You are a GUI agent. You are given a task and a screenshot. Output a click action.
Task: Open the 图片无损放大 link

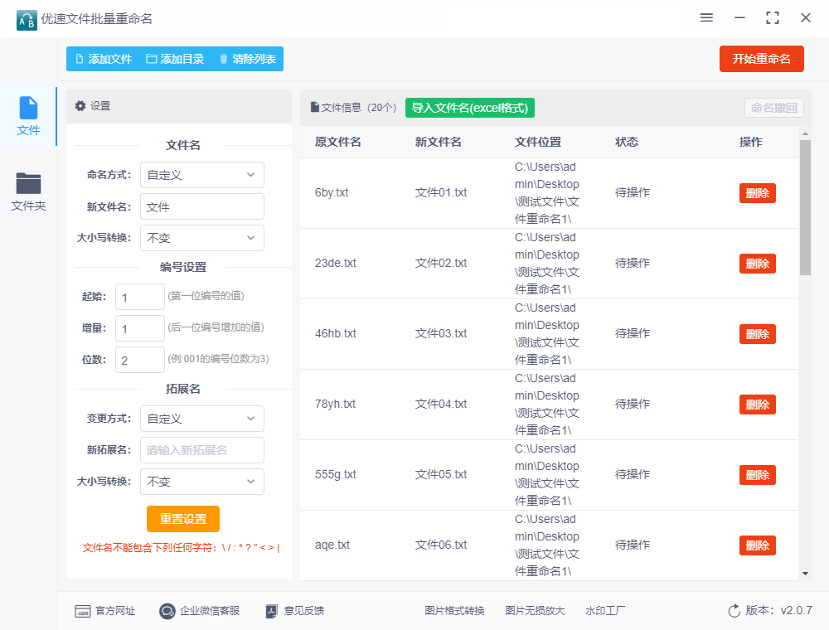point(535,611)
